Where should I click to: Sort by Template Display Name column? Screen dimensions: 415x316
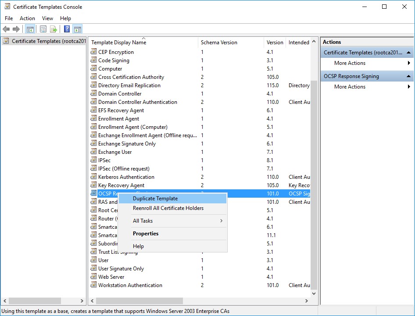[143, 43]
